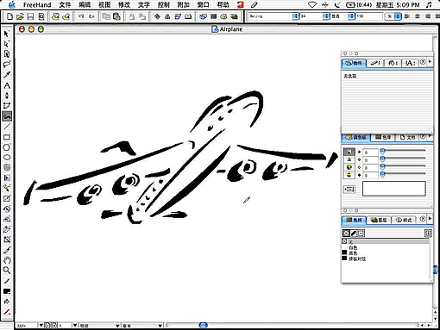Switch mixer to Apple color picker mode

349,175
